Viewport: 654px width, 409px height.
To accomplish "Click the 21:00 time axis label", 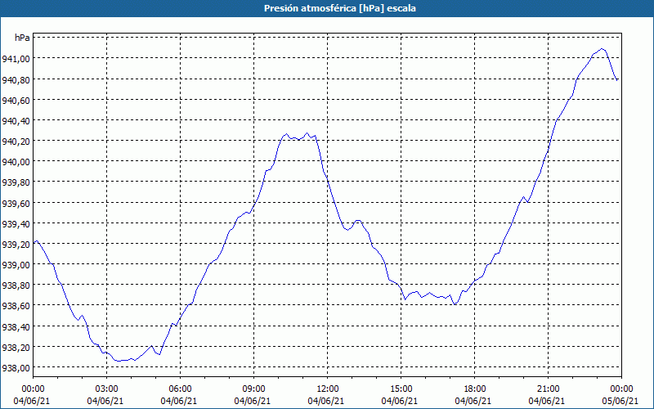I will (548, 389).
